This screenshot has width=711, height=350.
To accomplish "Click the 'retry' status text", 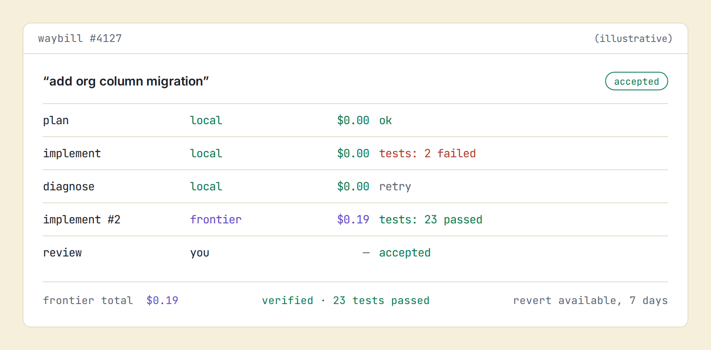I will pyautogui.click(x=395, y=187).
